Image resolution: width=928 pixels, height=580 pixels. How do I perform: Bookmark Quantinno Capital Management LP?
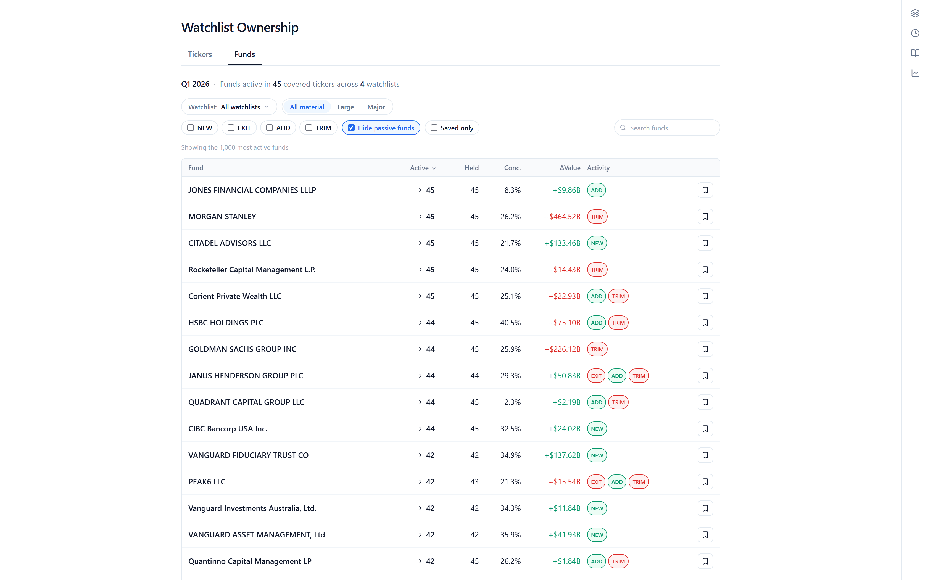tap(705, 561)
